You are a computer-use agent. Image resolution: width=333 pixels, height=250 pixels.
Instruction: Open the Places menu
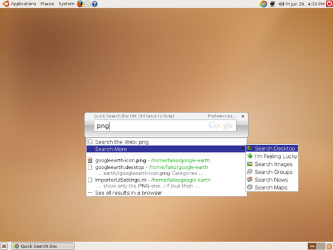(x=47, y=4)
